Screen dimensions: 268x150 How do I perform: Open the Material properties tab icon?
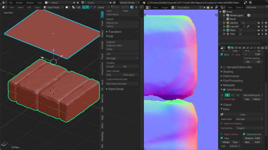[x=259, y=48]
